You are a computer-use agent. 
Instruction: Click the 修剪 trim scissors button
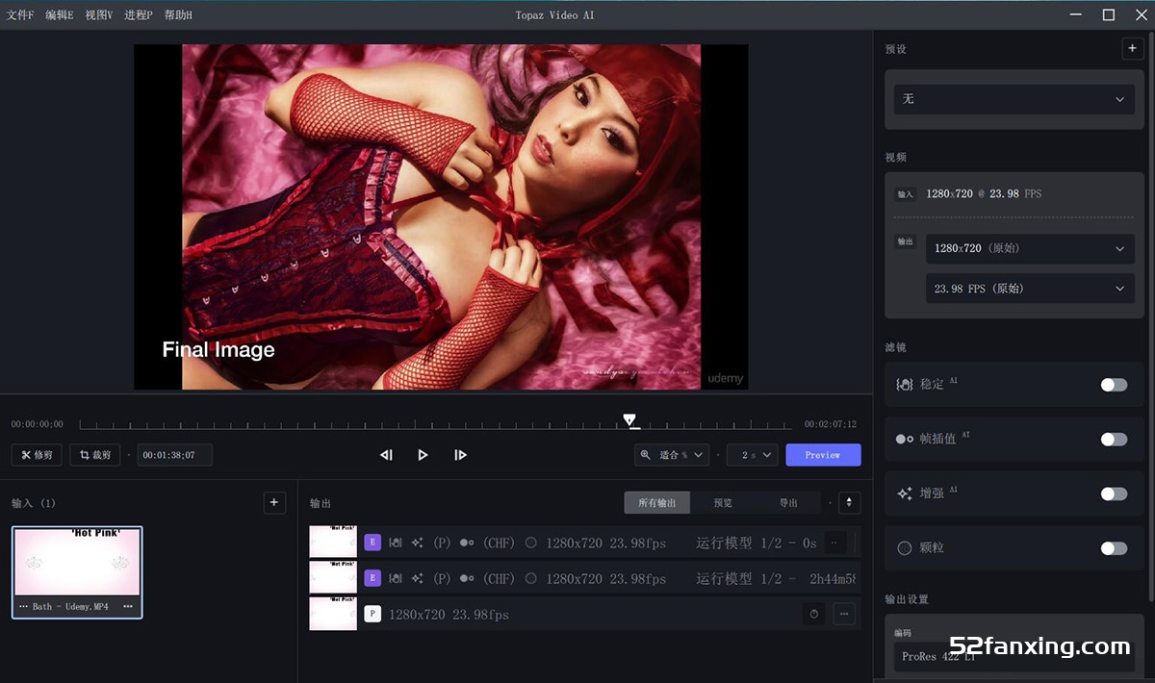(x=38, y=455)
